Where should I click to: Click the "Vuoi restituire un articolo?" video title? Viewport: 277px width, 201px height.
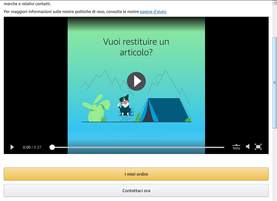point(136,47)
